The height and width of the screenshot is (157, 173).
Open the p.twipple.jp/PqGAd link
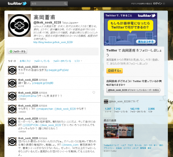pos(58,70)
